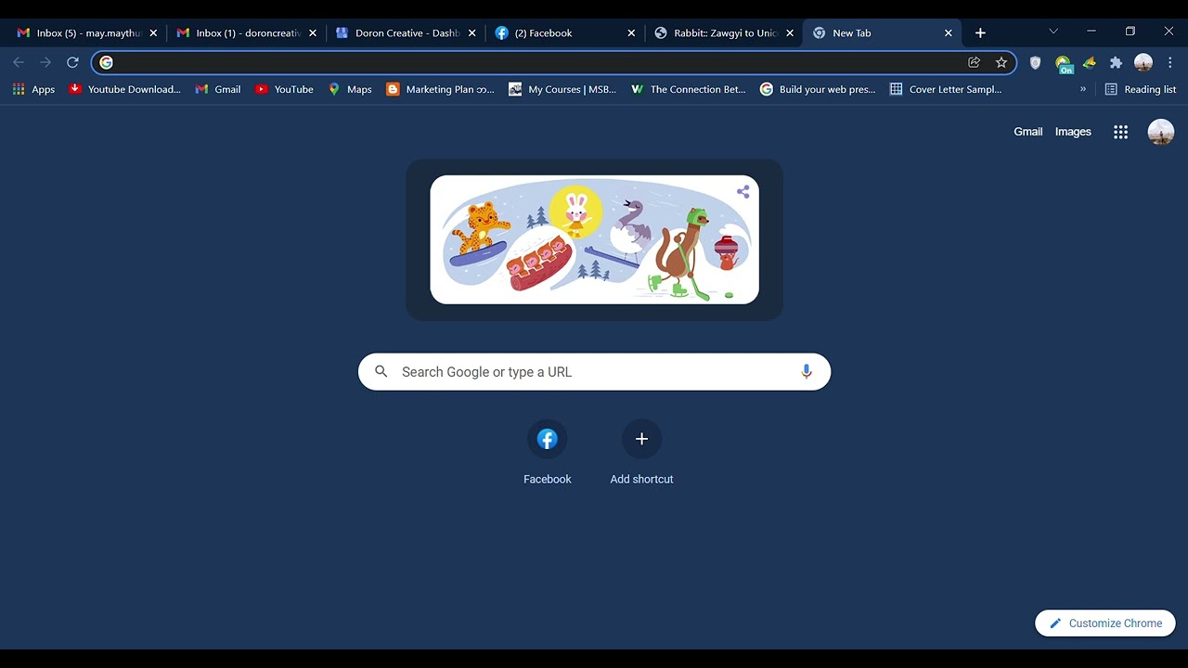Close the Inbox (5) Gmail tab
1188x668 pixels.
(153, 32)
